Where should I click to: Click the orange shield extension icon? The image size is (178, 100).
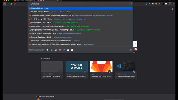(x=156, y=4)
